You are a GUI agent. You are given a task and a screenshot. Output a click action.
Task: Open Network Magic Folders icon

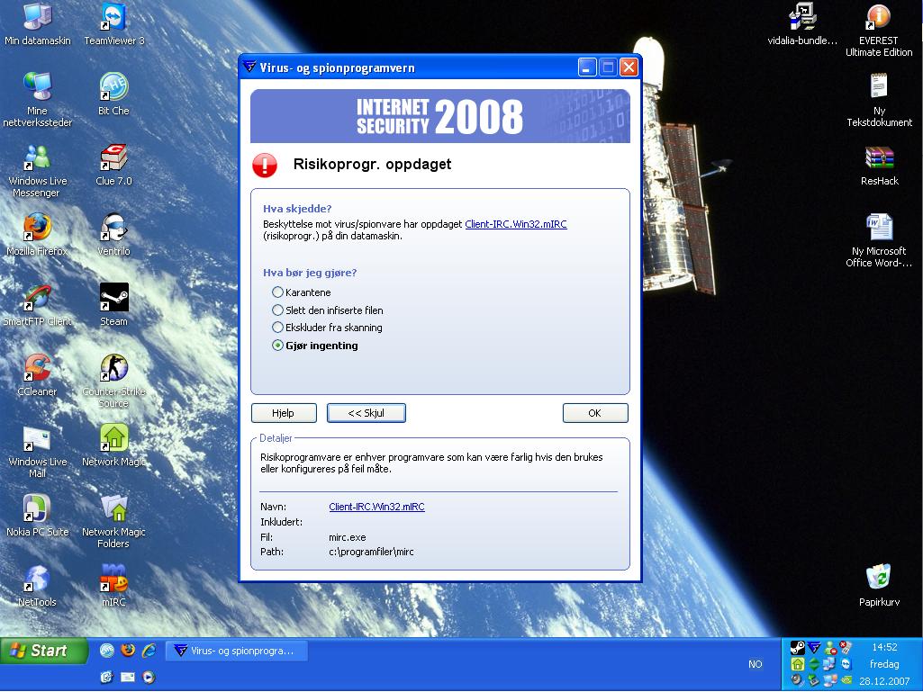[113, 521]
